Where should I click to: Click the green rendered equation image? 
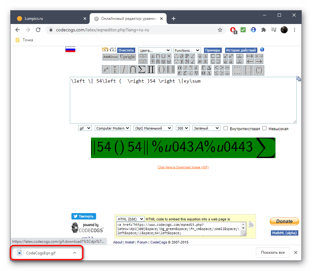coord(183,148)
